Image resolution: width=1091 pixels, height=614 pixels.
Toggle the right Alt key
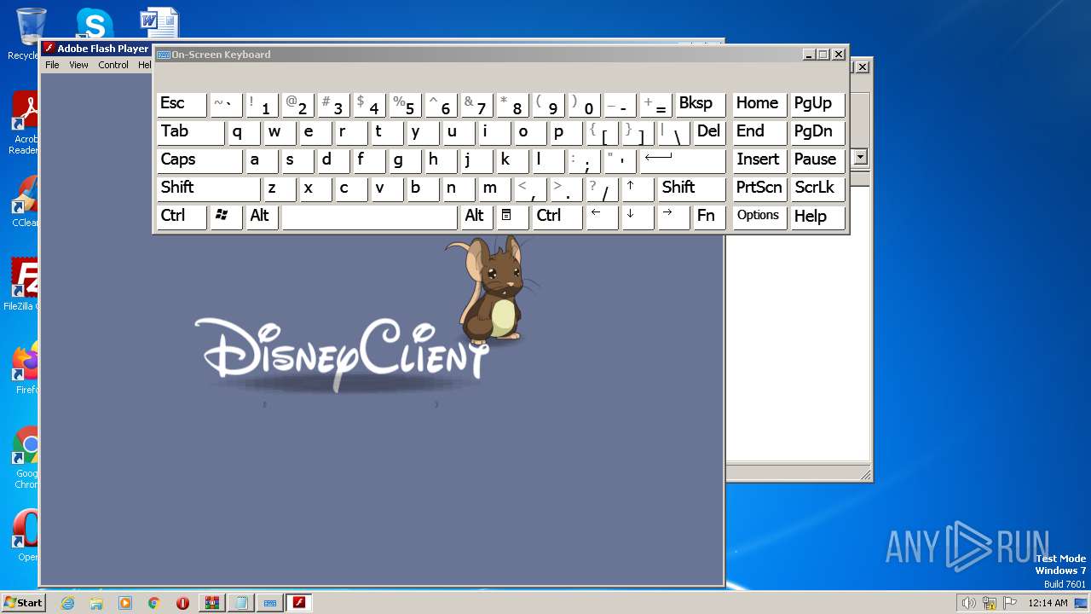coord(476,217)
